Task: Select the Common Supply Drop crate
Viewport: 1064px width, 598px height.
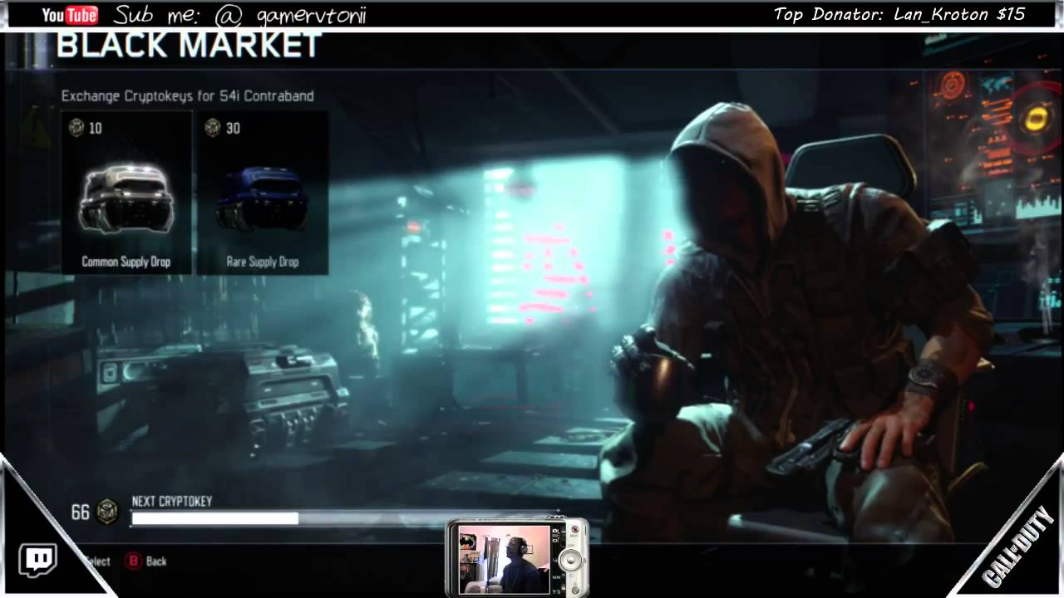Action: (x=126, y=193)
